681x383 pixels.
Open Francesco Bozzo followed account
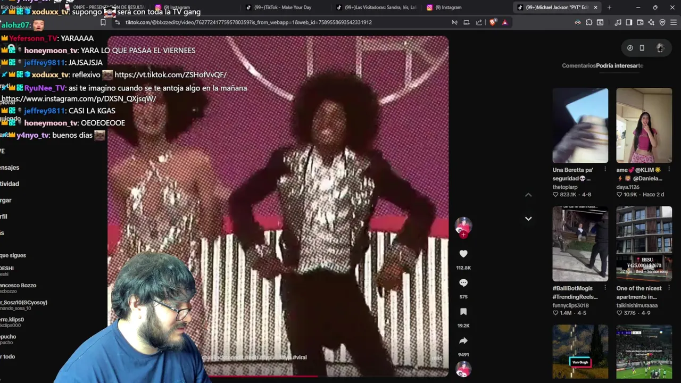click(x=18, y=288)
